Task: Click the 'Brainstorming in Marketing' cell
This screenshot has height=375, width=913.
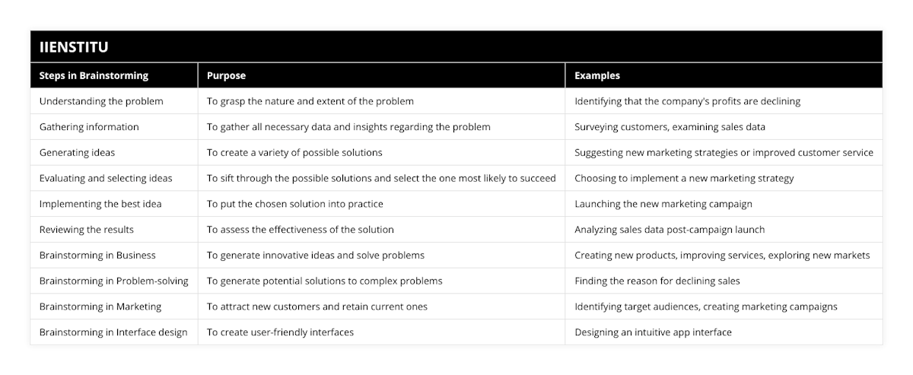Action: tap(100, 307)
